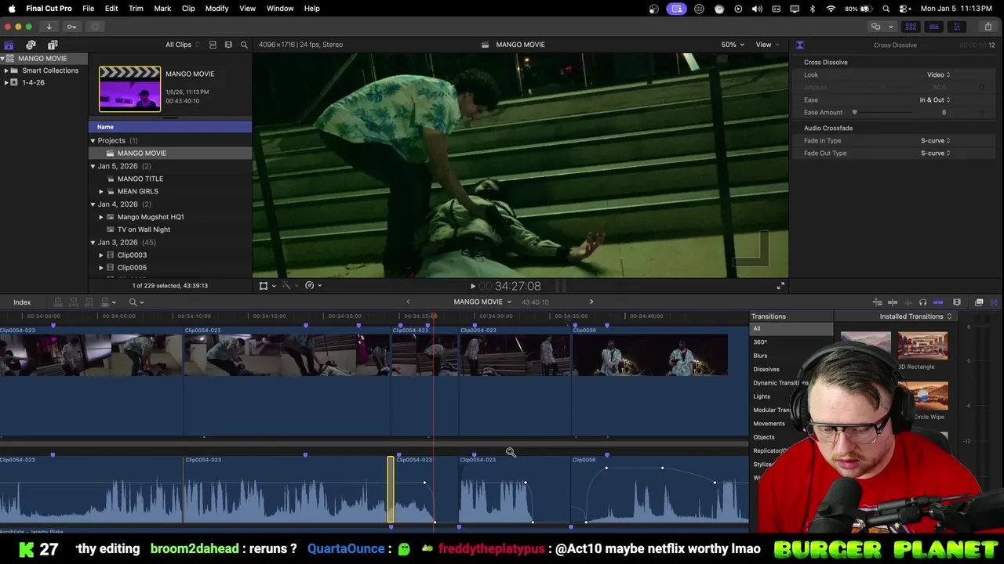Play the viewer from the playhead
1004x564 pixels.
(472, 287)
